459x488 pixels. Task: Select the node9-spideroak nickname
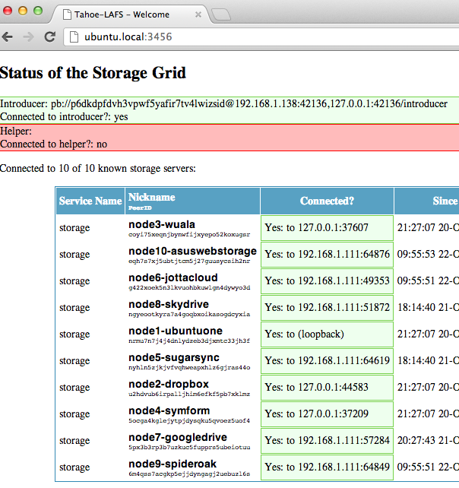[x=173, y=464]
